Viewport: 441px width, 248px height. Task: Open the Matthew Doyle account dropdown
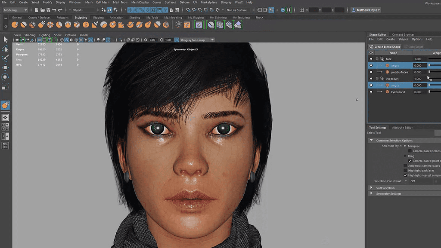366,10
